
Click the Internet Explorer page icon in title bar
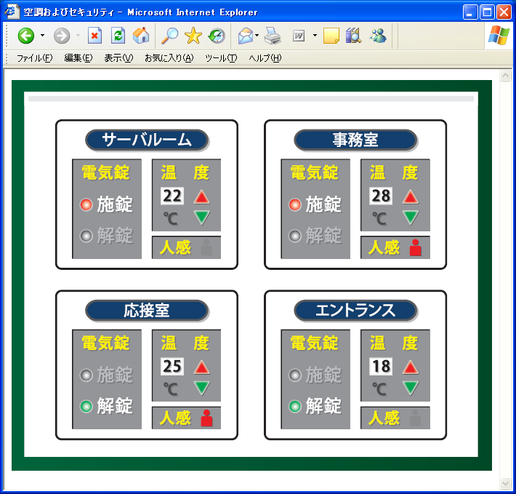(x=12, y=12)
